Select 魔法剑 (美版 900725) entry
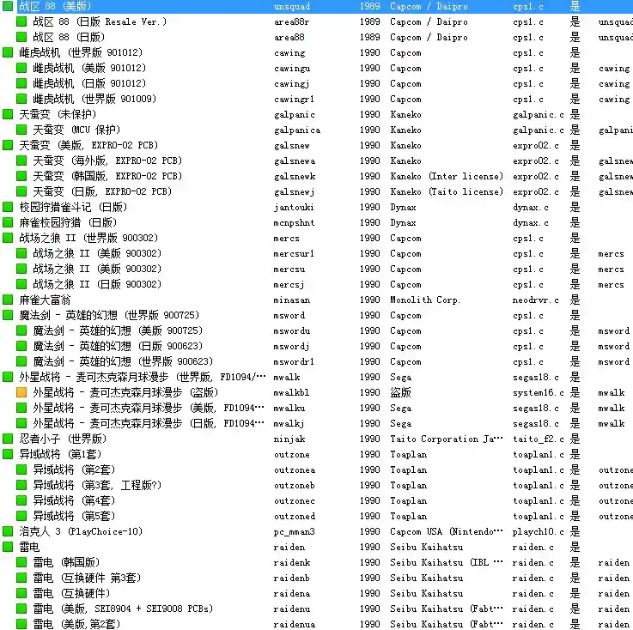The image size is (633, 630). point(118,330)
